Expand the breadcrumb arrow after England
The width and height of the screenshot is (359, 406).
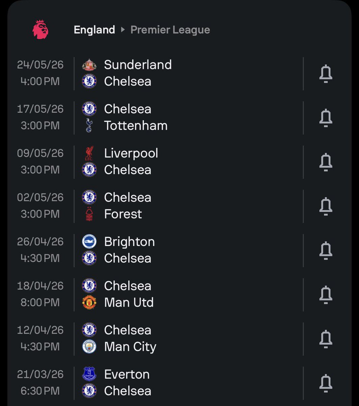click(x=123, y=30)
